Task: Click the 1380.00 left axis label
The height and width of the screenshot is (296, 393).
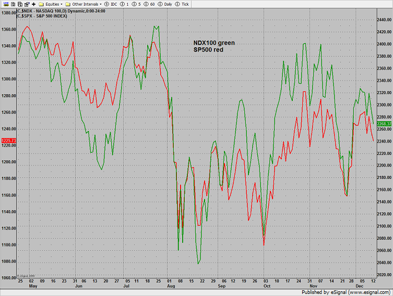Action: point(9,12)
